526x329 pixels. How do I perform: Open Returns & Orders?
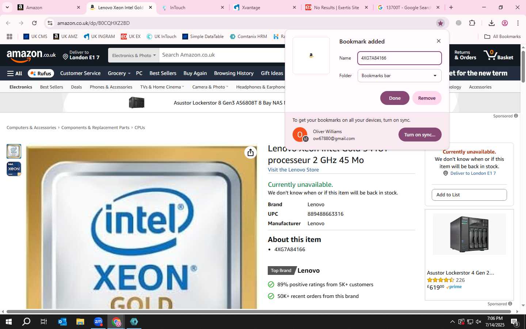click(x=465, y=55)
